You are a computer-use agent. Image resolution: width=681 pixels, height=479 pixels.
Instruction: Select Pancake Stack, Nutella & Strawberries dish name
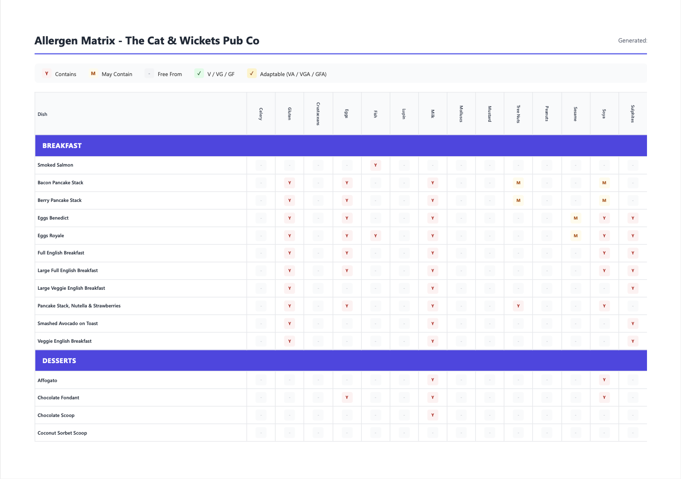point(79,306)
